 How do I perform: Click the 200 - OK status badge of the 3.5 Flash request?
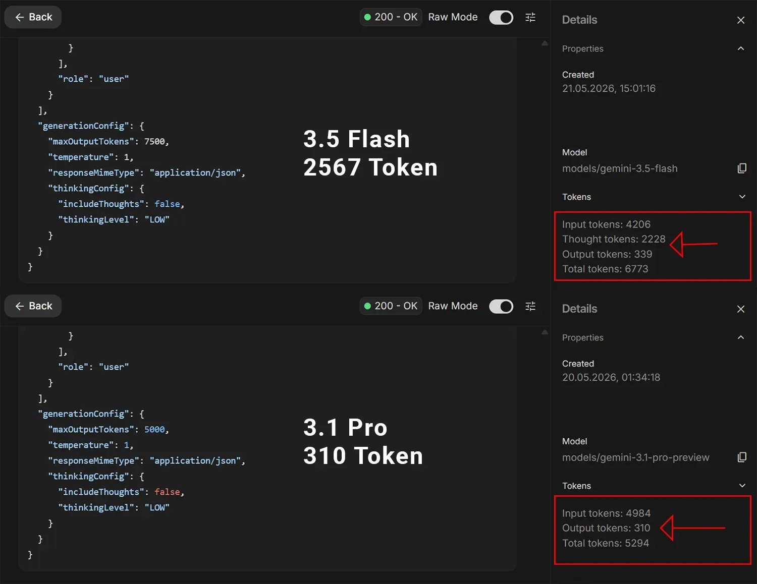click(x=391, y=17)
